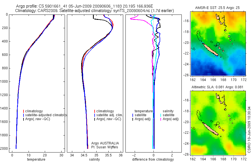Click New Caledonia island on the SST map
Image resolution: width=252 pixels, height=162 pixels.
pos(210,49)
